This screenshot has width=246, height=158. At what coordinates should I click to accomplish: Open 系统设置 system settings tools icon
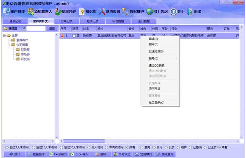pos(102,12)
